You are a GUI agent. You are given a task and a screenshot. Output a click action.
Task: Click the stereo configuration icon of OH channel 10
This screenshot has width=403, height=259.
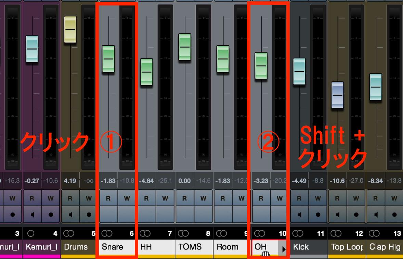pos(260,233)
